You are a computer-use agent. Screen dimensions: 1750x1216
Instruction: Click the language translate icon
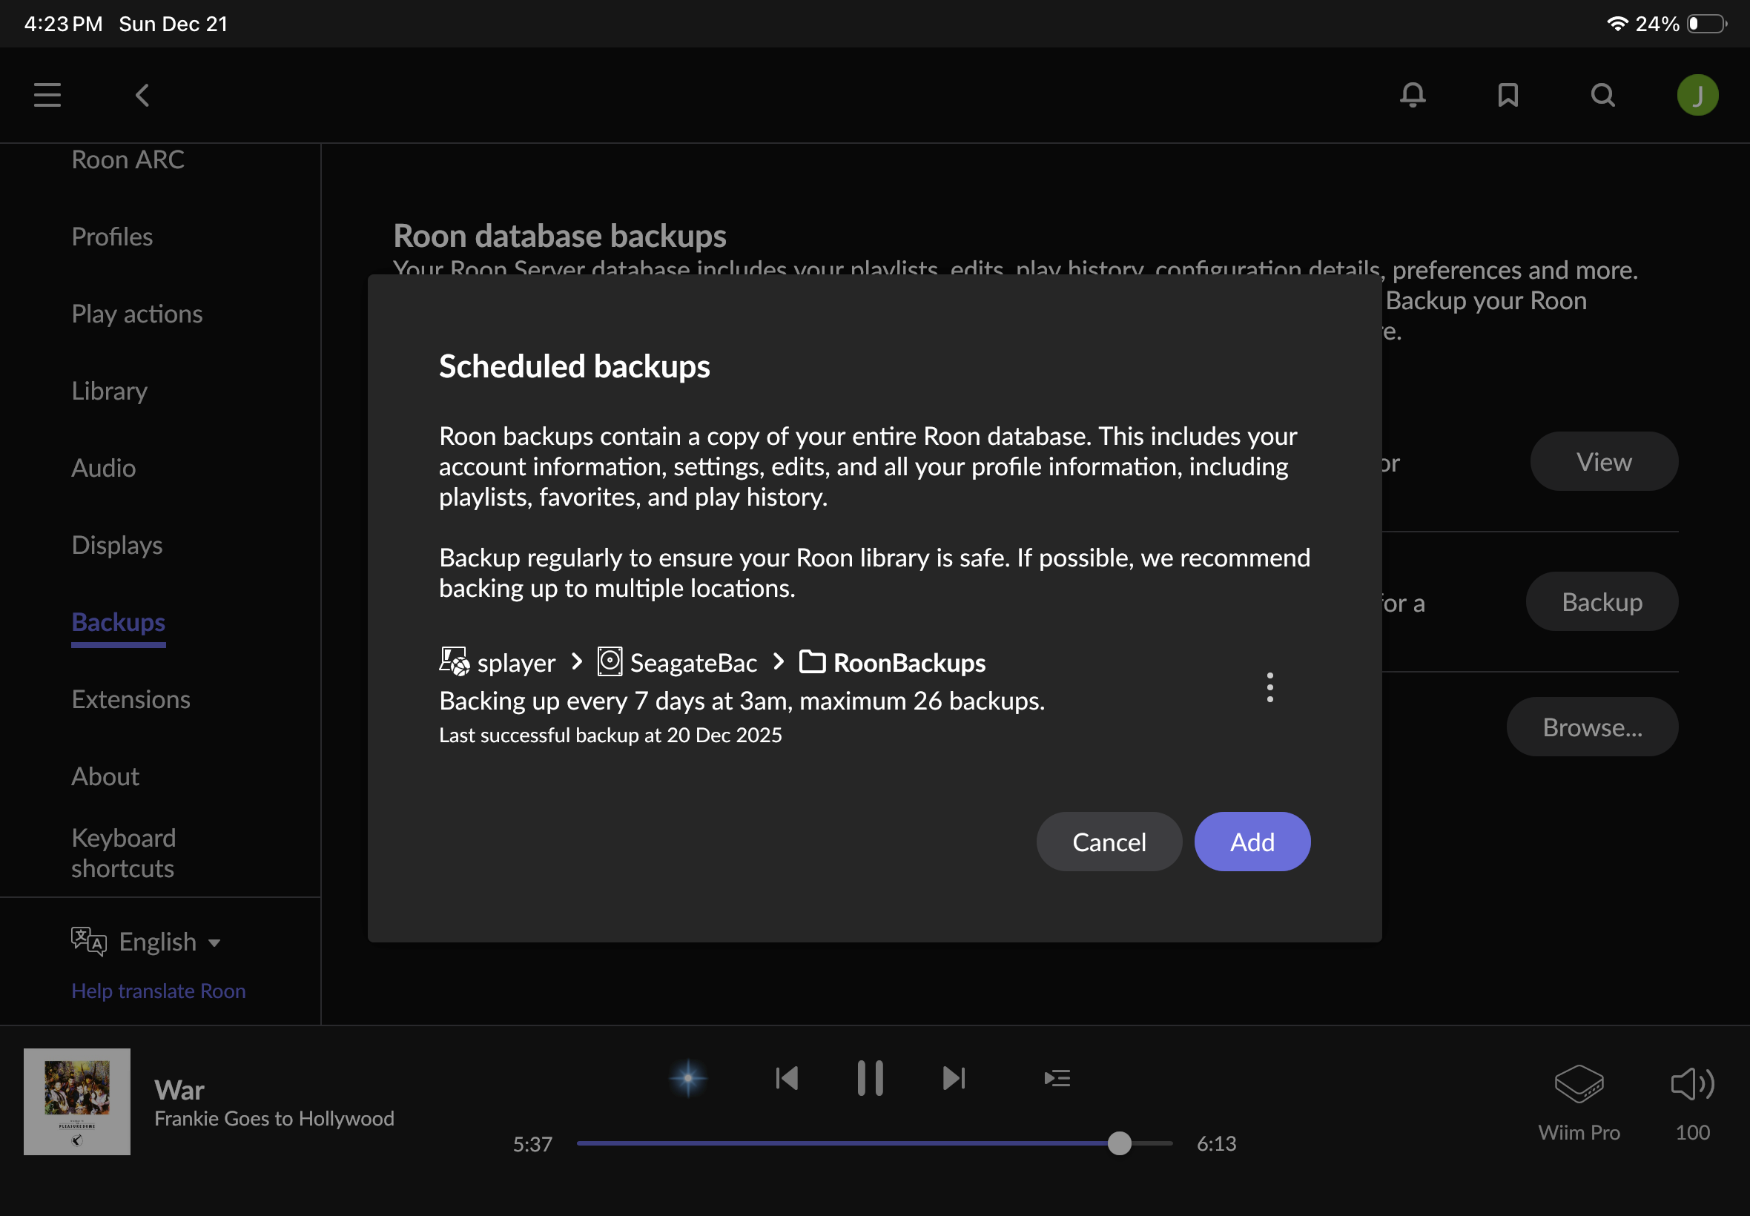(x=88, y=942)
